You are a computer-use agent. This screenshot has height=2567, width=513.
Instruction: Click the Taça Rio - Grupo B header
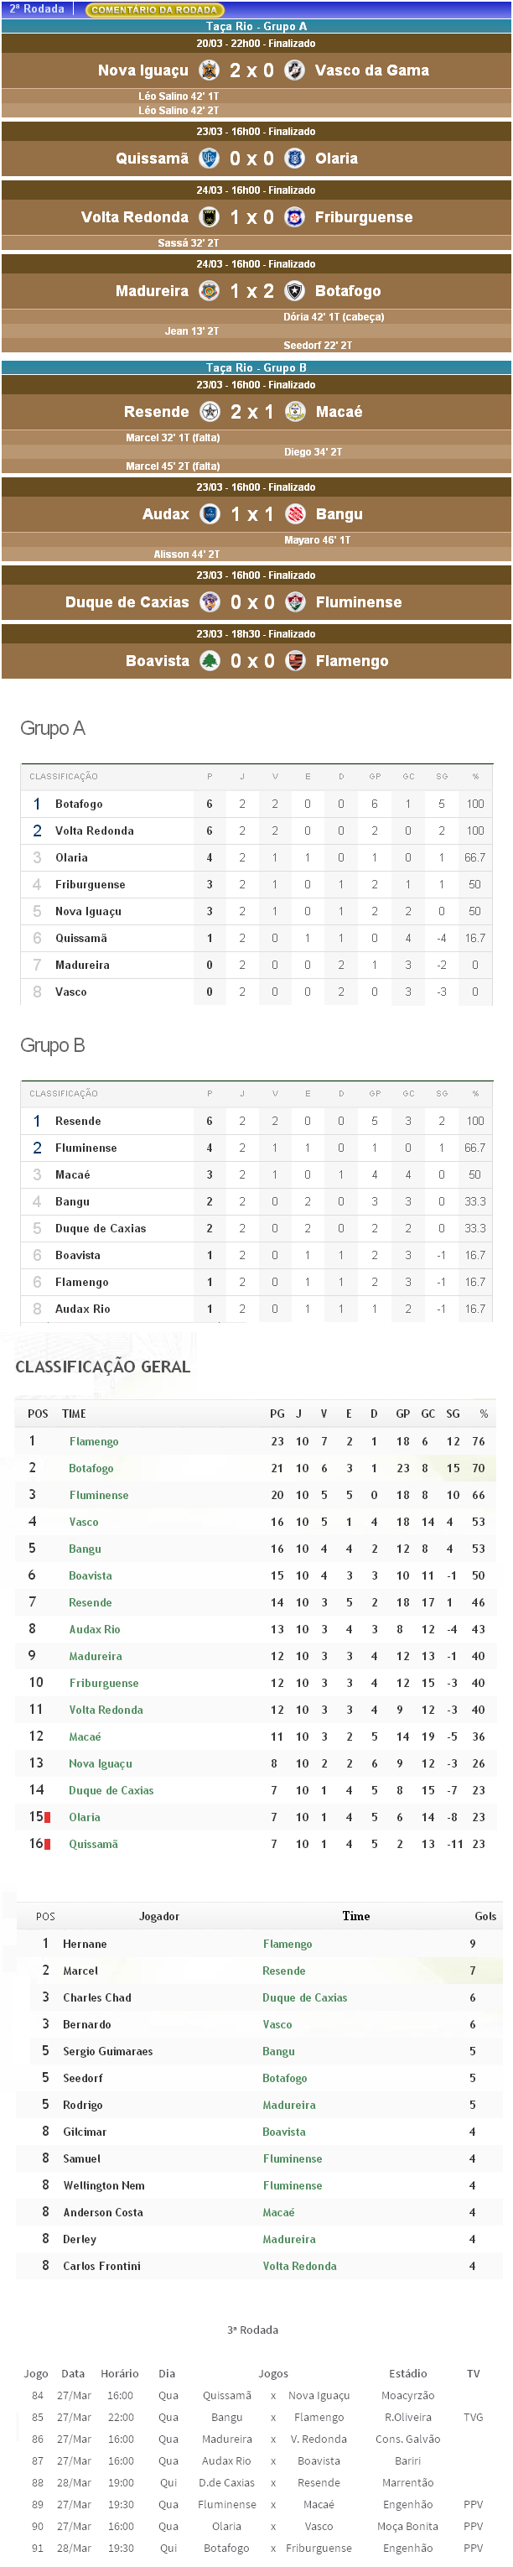tap(256, 367)
